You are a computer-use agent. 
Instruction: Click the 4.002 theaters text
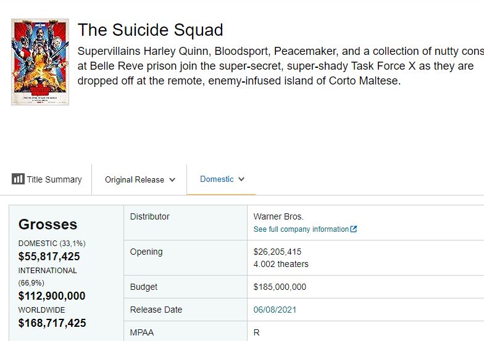click(x=281, y=264)
